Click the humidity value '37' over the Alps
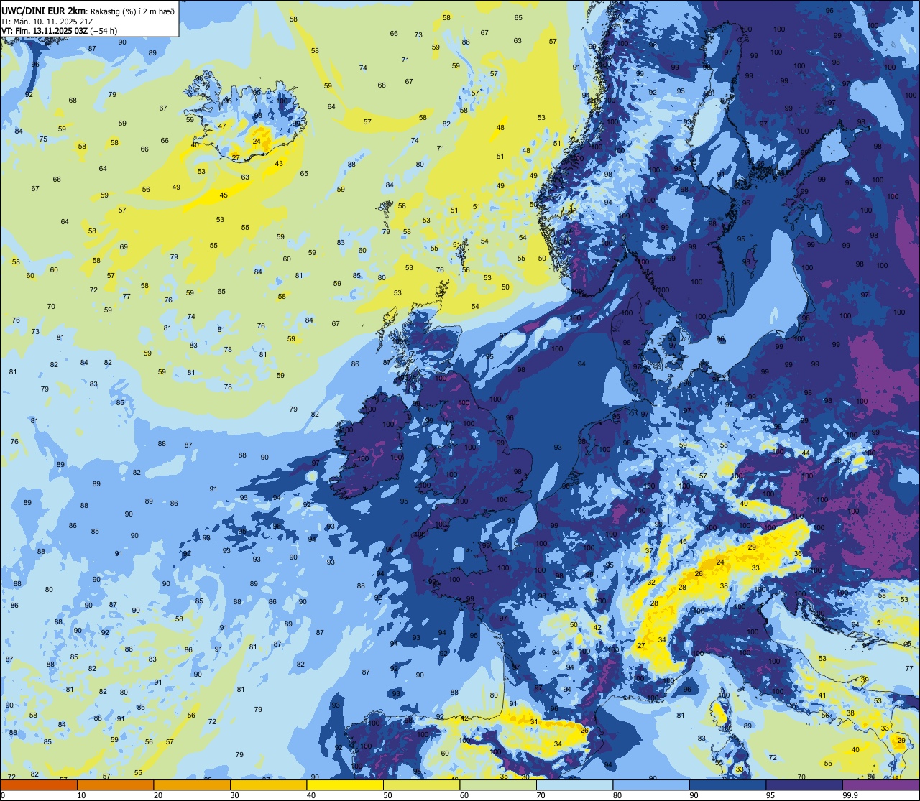 [x=648, y=551]
